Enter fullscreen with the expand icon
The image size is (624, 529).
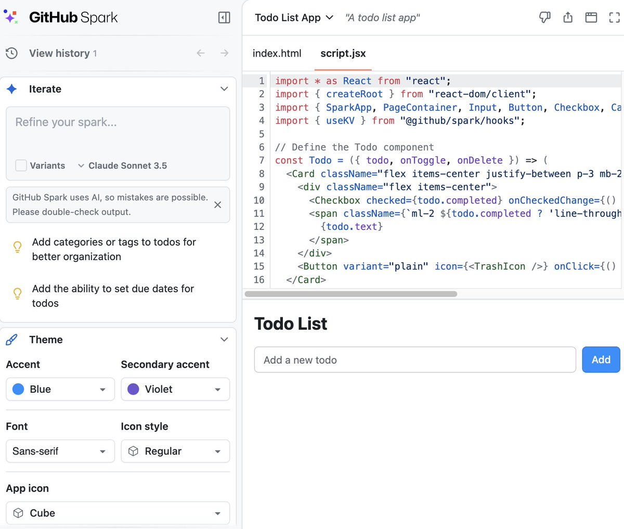(x=614, y=18)
